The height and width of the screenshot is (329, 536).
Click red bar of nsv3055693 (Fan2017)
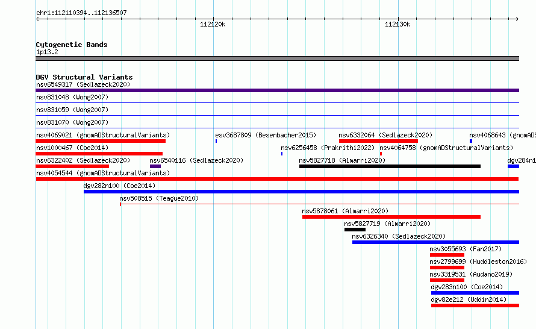(x=447, y=255)
